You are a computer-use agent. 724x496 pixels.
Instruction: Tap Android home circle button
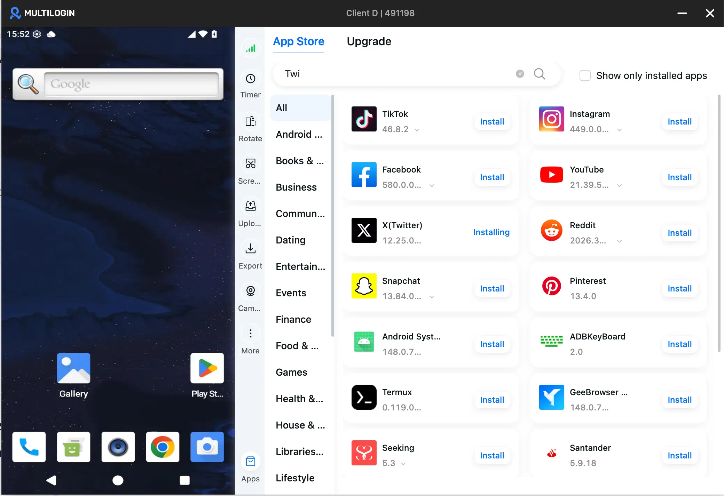(x=118, y=480)
